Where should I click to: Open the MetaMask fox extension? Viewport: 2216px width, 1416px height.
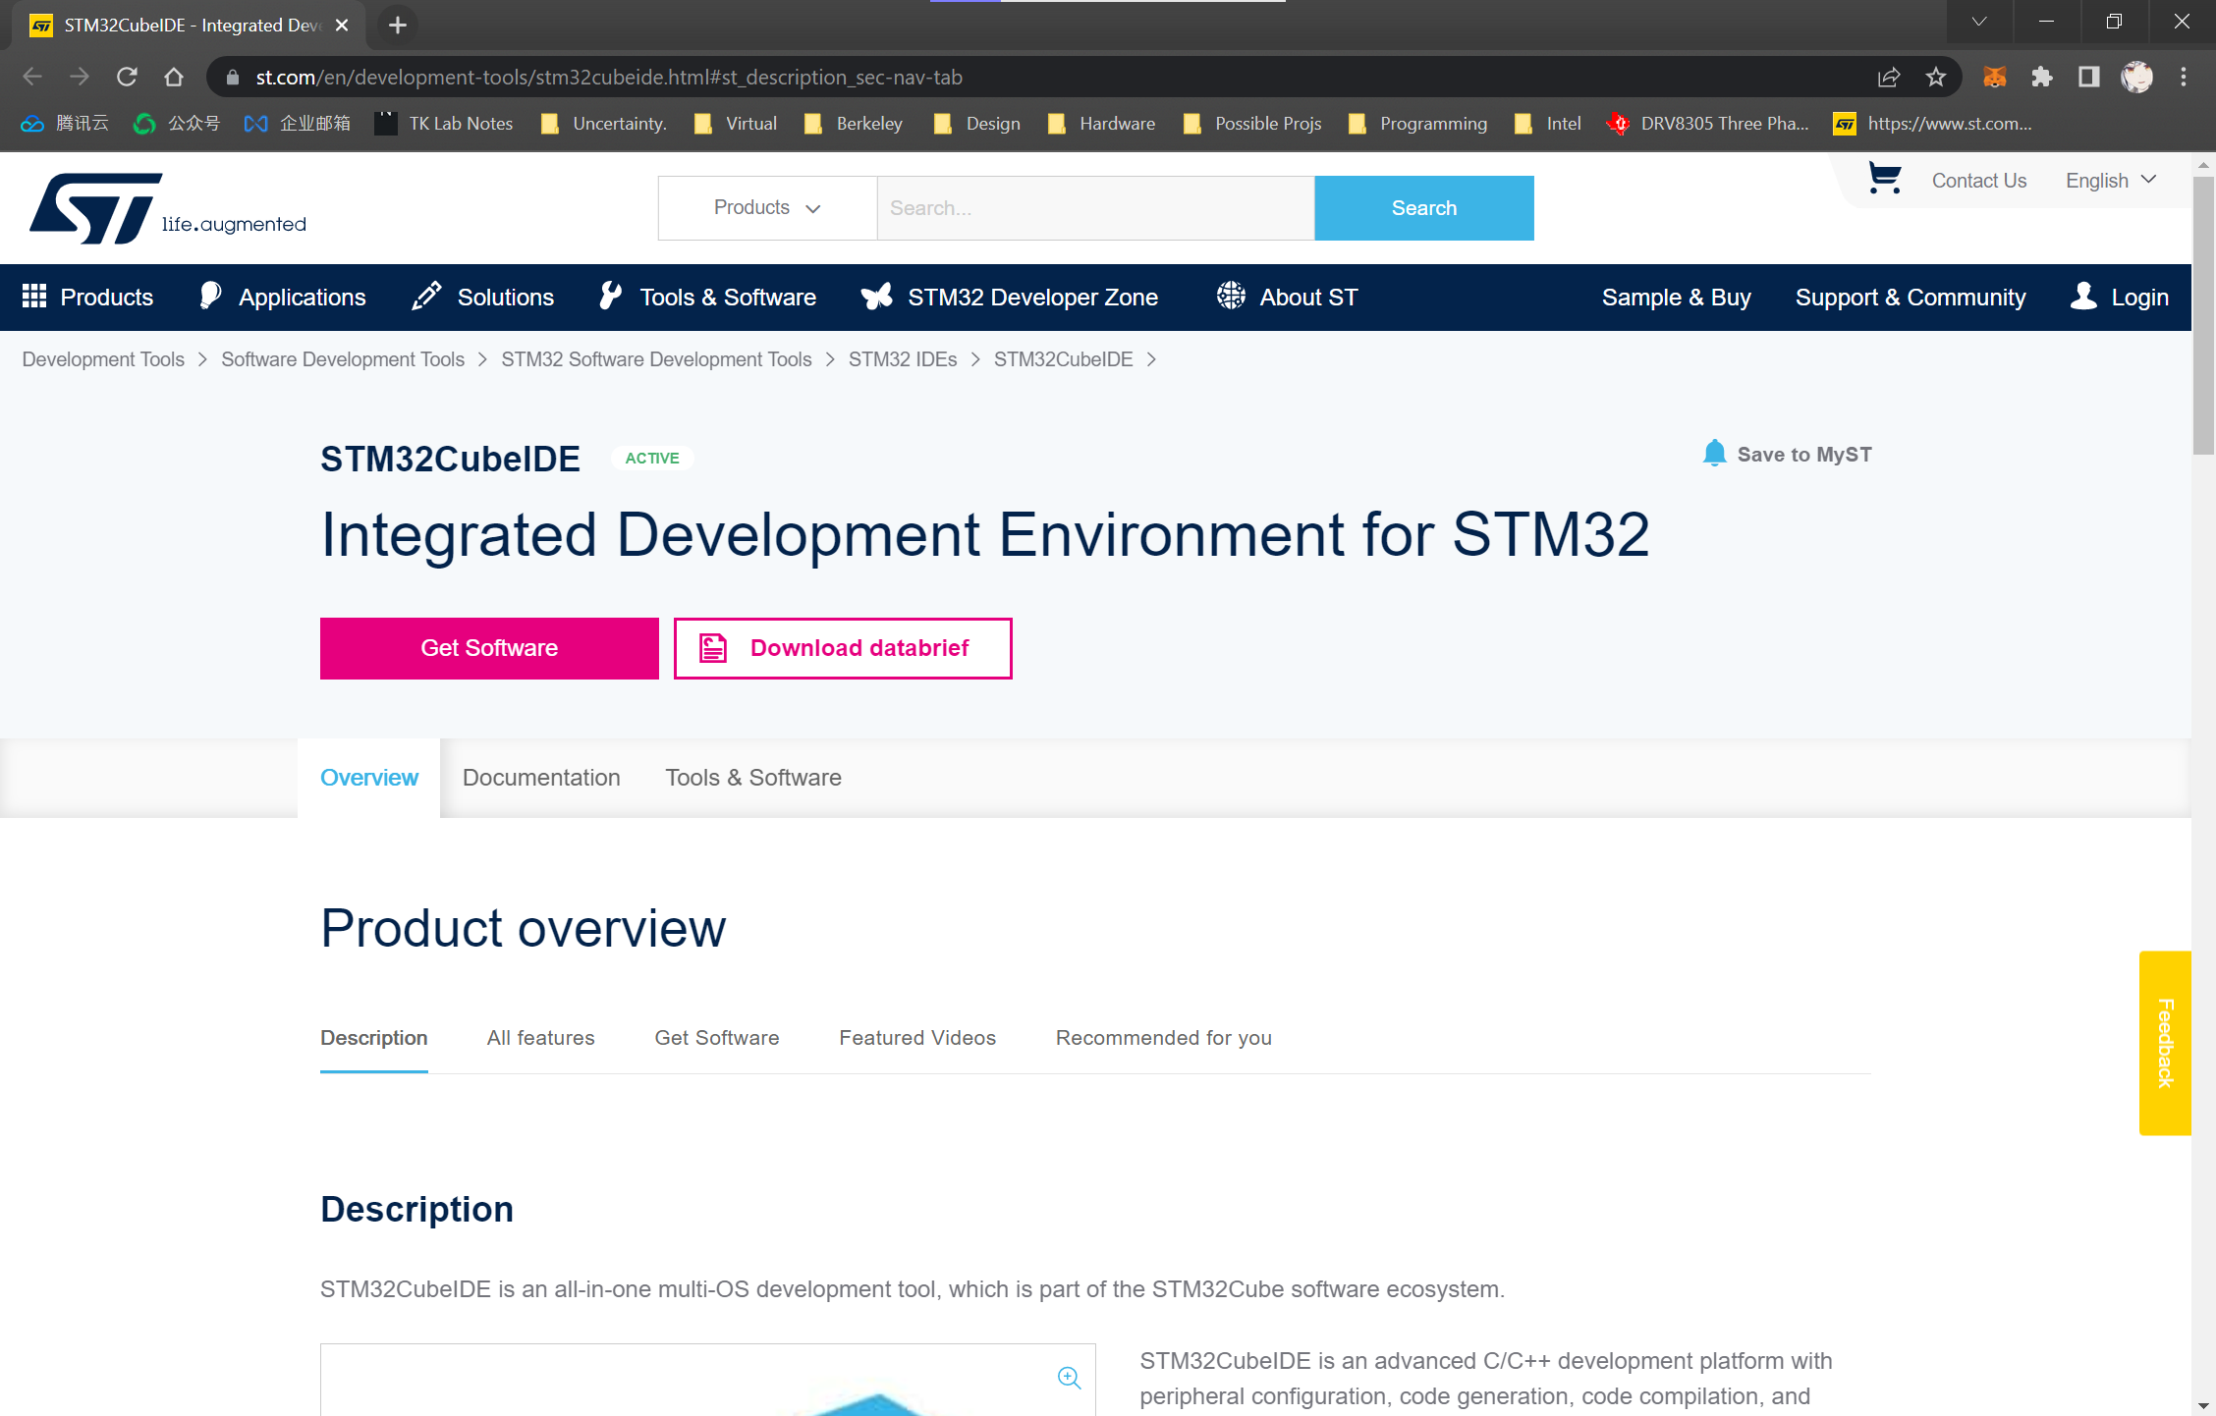[1994, 77]
